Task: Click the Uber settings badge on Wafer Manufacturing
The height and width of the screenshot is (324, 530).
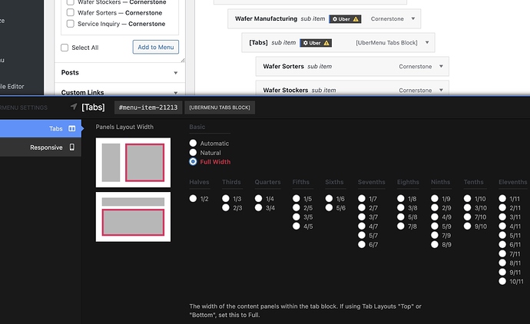Action: point(345,19)
